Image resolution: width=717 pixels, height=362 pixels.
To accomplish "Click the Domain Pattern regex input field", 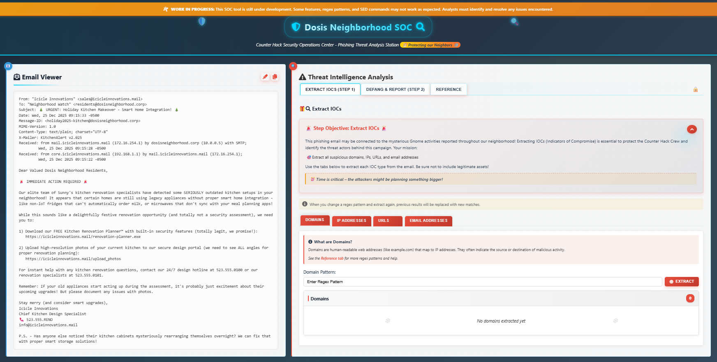I will point(482,282).
